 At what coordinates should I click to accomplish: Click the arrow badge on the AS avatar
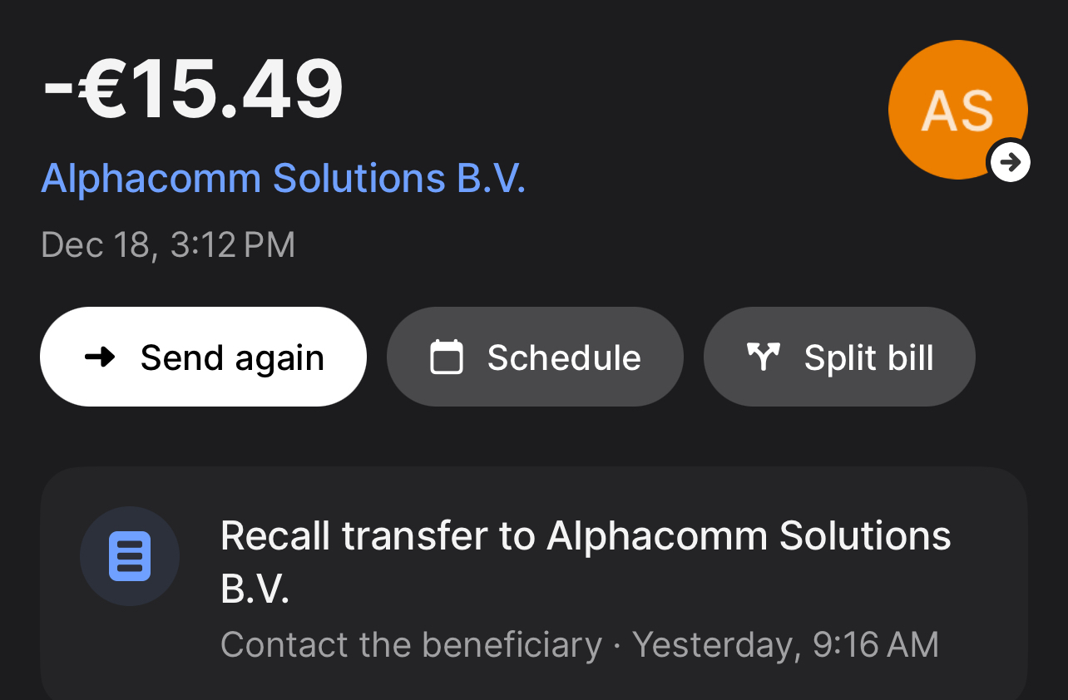[1010, 161]
